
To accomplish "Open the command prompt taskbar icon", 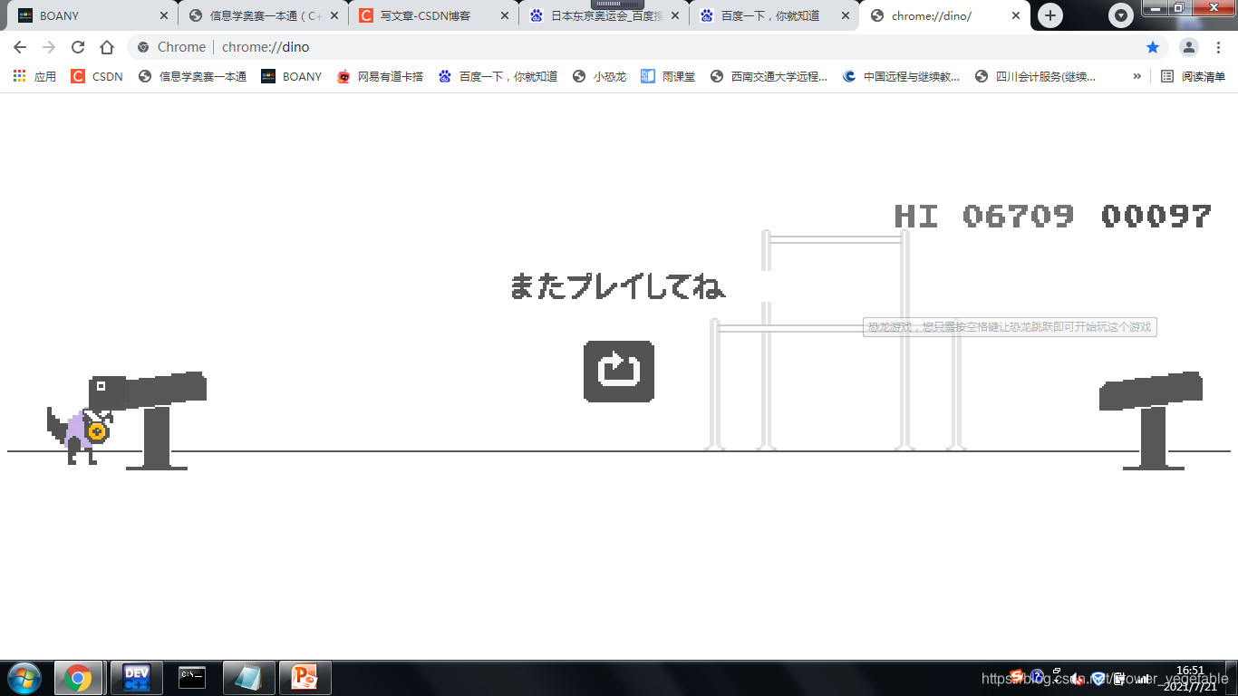I will click(x=191, y=678).
